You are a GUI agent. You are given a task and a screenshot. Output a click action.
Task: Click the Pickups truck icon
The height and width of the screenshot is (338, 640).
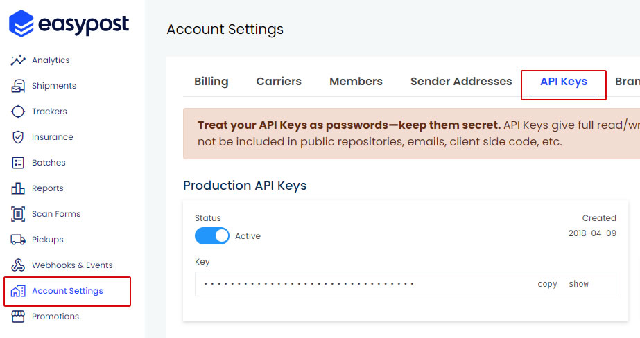[18, 240]
